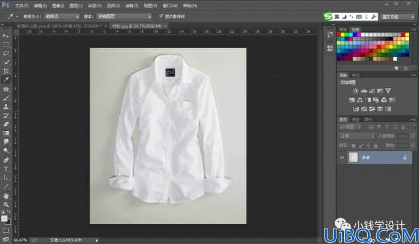This screenshot has height=244, width=419.
Task: Select the Move tool
Action: [6, 36]
